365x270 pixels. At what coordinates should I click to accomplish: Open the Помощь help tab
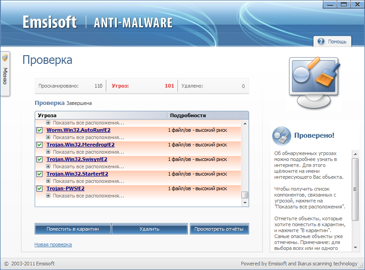332,42
